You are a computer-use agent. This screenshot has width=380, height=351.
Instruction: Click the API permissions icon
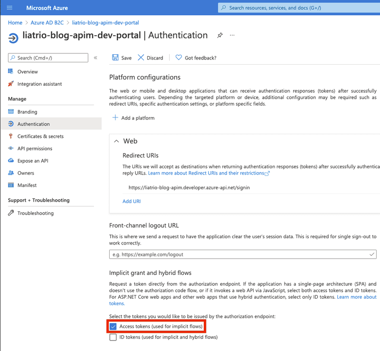tap(10, 148)
